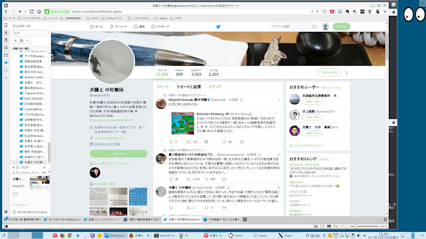The image size is (426, 239).
Task: Open the Twitter web panel in sidebar
Action: 6,62
